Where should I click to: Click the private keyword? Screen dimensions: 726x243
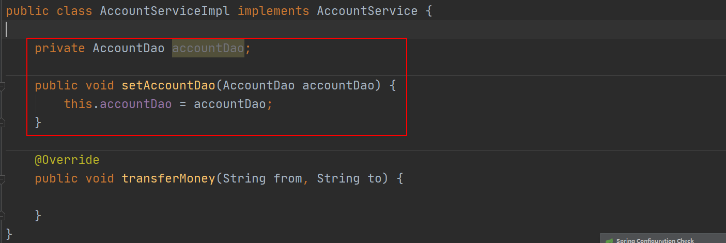pyautogui.click(x=60, y=49)
